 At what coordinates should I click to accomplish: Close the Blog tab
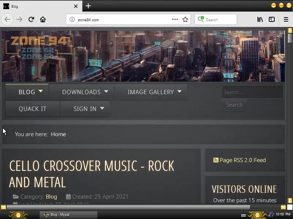76,6
